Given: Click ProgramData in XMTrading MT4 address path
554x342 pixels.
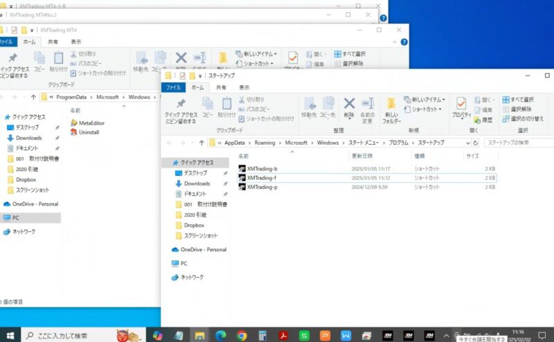Looking at the screenshot, I should tap(71, 97).
